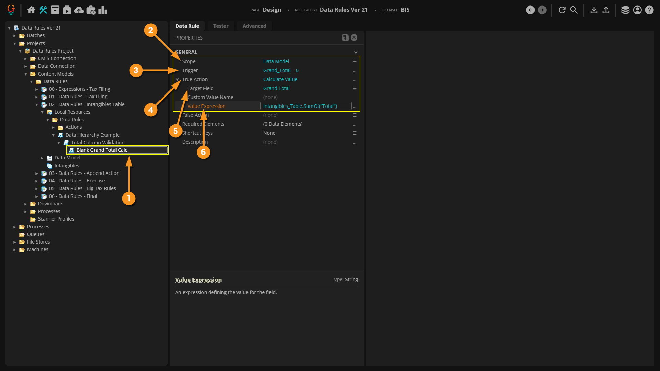
Task: Open Trigger ellipsis editor button
Action: pos(354,71)
